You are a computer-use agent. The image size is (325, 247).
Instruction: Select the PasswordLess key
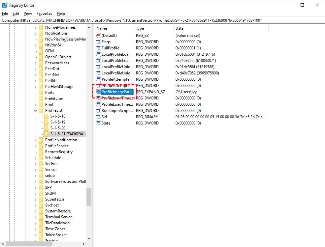pos(57,63)
